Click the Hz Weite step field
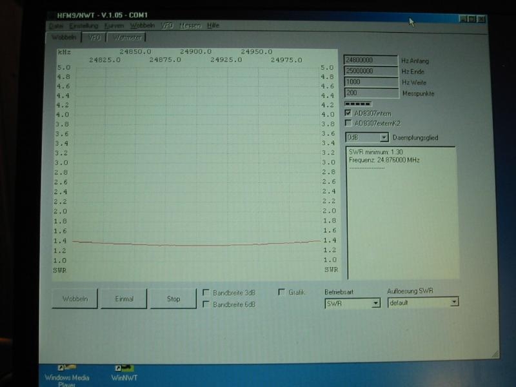This screenshot has height=387, width=516. click(371, 82)
